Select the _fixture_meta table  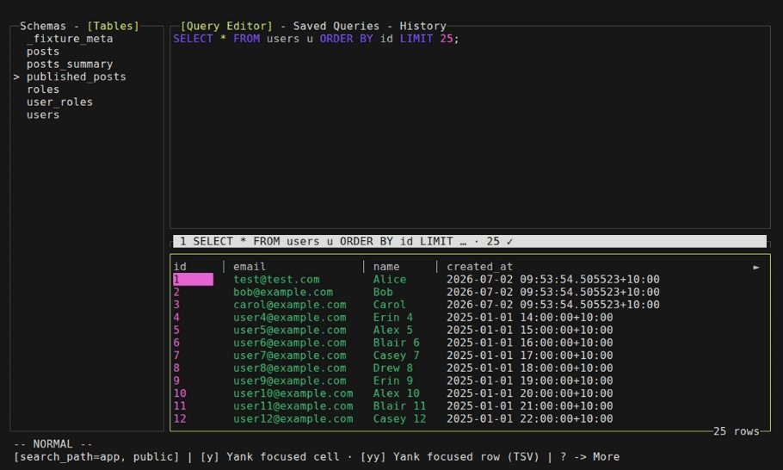pos(70,39)
